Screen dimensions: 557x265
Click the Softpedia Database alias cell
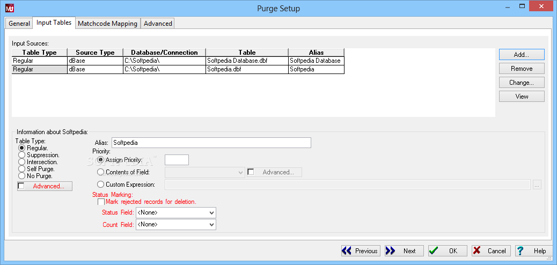coord(317,61)
